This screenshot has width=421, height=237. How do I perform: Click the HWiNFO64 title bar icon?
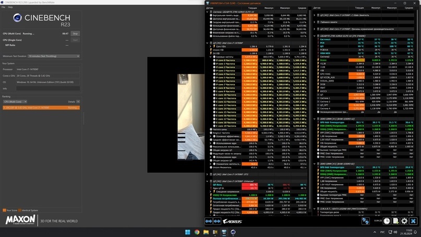tap(207, 3)
